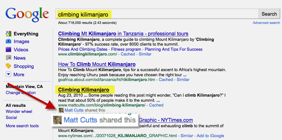Open Cached link for goafrica.about.com result
Viewport: 282px width, 140px height.
point(166,79)
